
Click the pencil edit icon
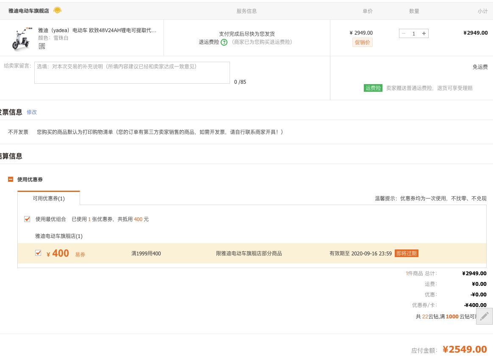tap(484, 316)
